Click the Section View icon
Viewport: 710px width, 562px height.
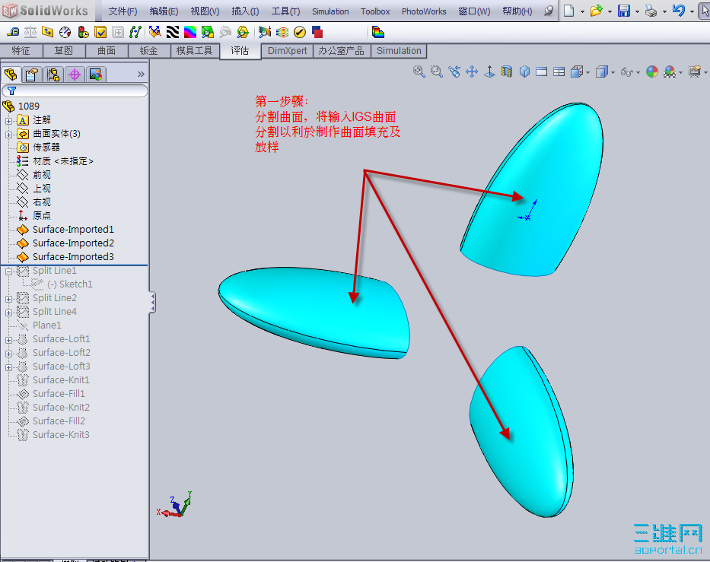pyautogui.click(x=507, y=71)
